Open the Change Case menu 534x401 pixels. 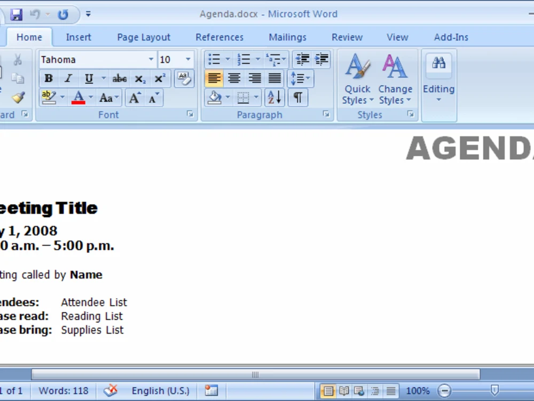109,98
